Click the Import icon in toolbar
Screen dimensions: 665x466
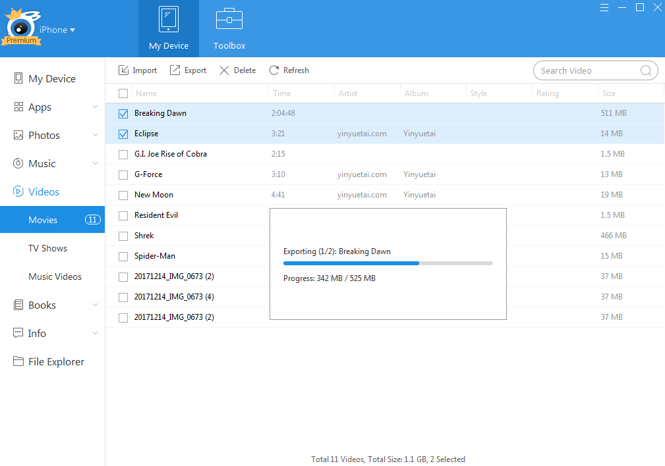(123, 70)
